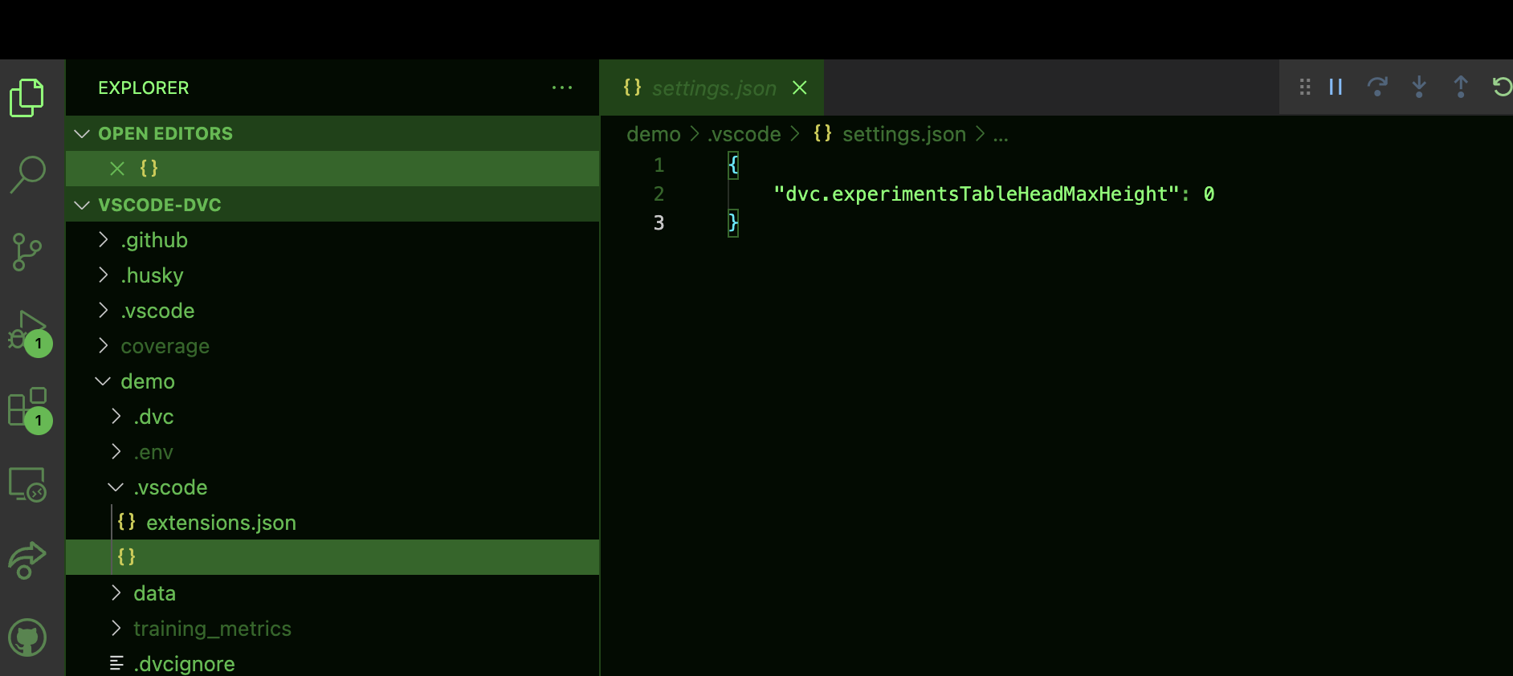Click the breadcrumb ellipsis segment
Image resolution: width=1513 pixels, height=676 pixels.
(x=1001, y=135)
